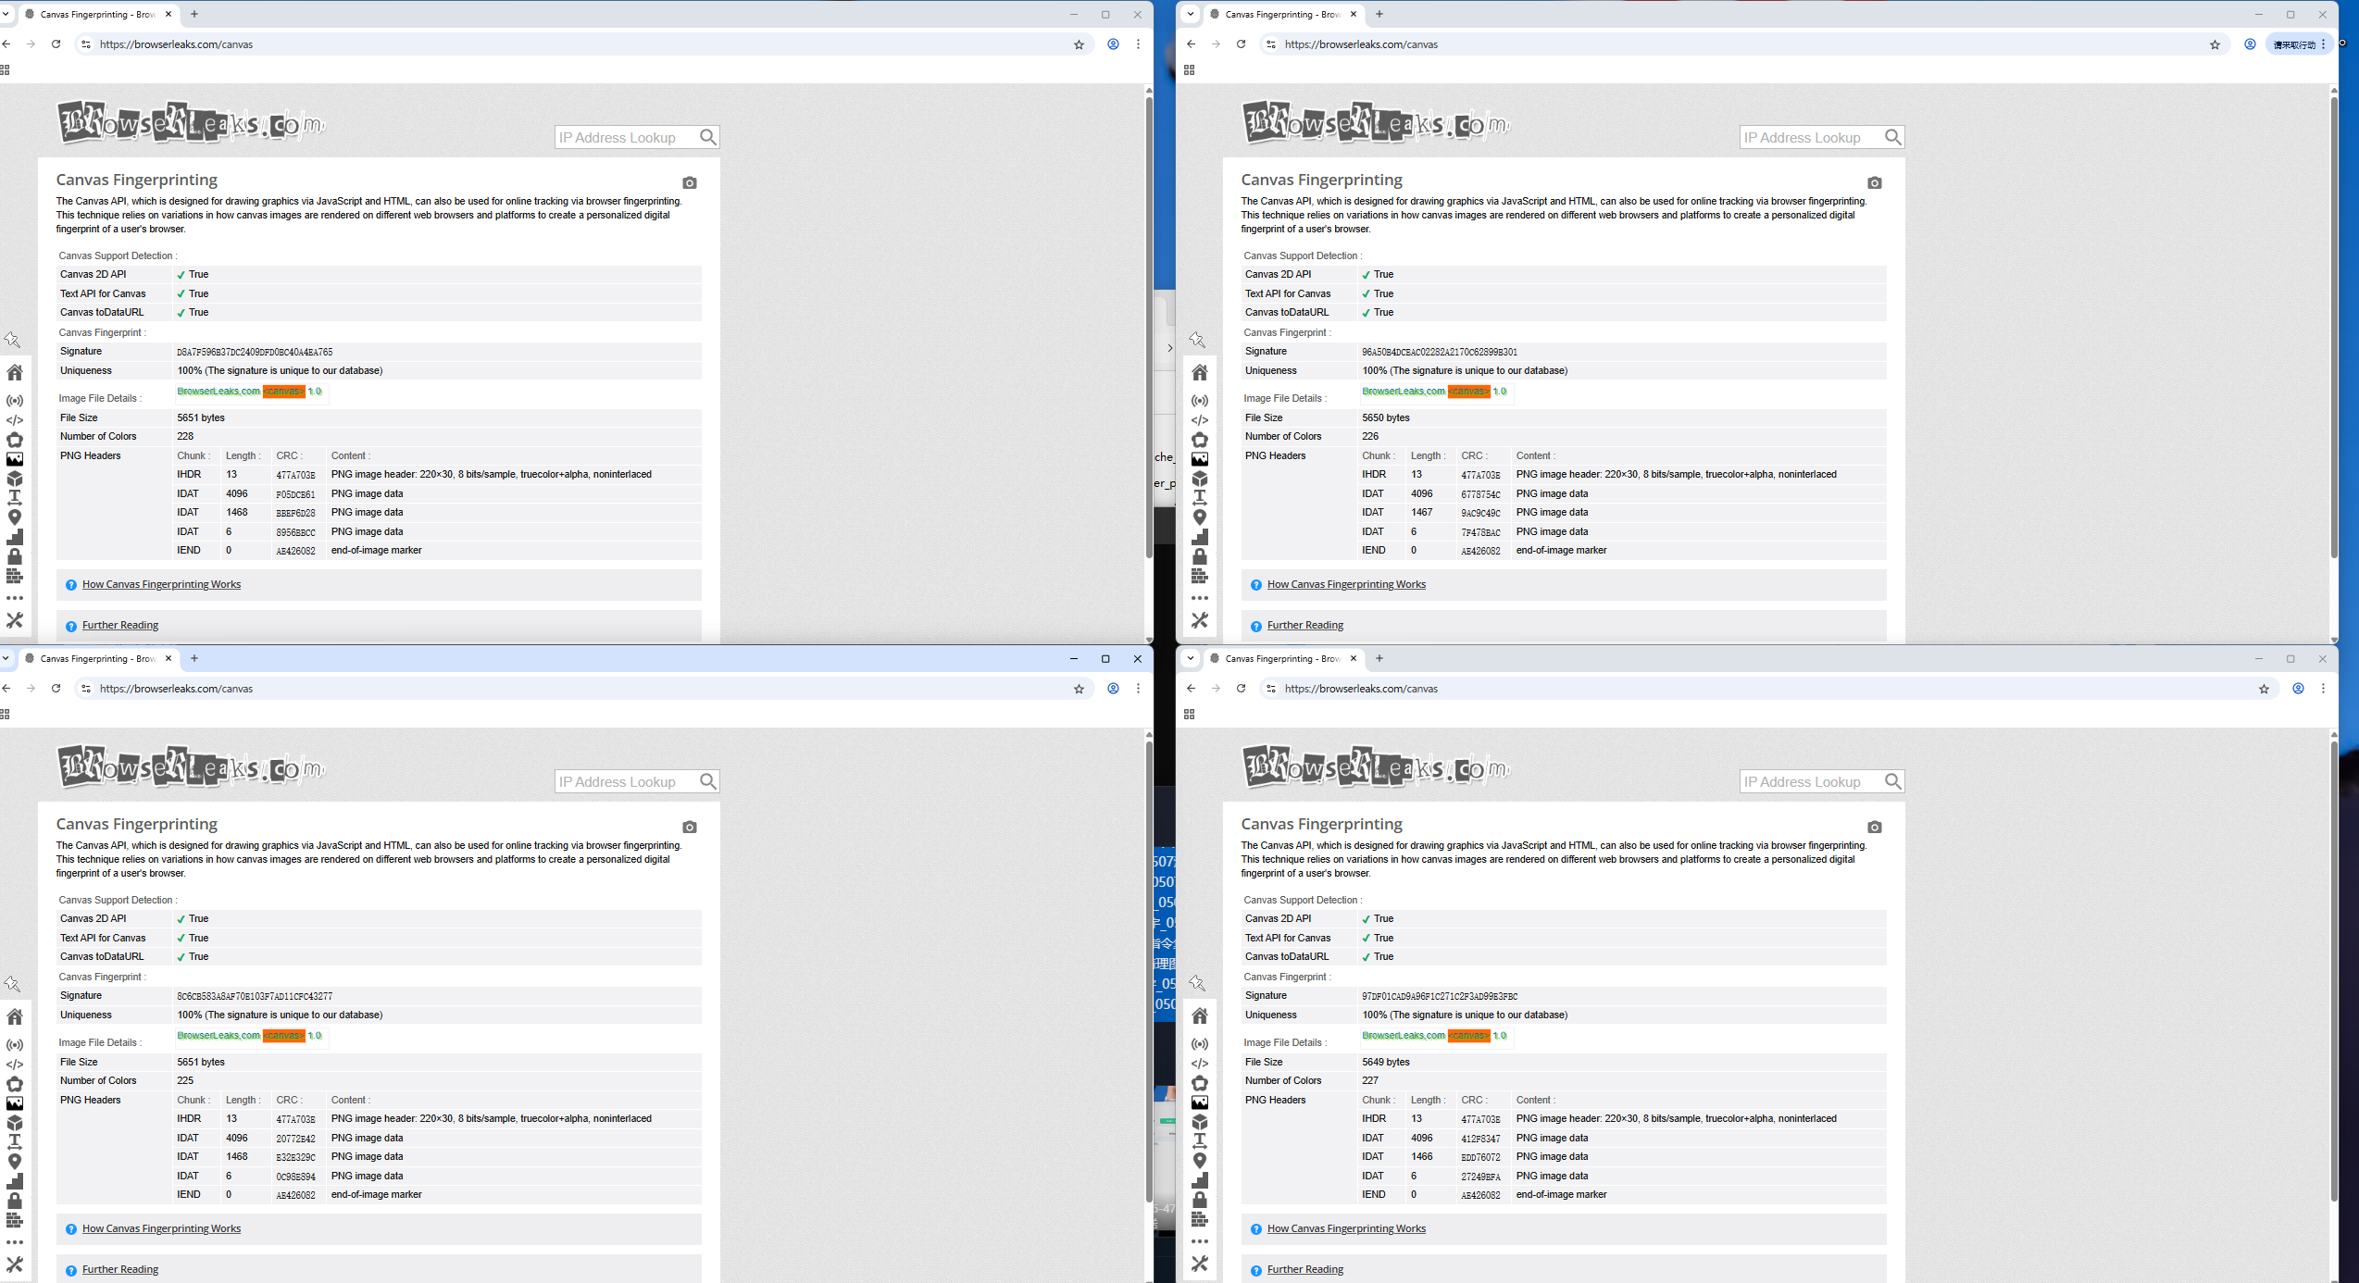
Task: Open Geolocation pin icon in top-right sidebar
Action: pyautogui.click(x=1200, y=517)
